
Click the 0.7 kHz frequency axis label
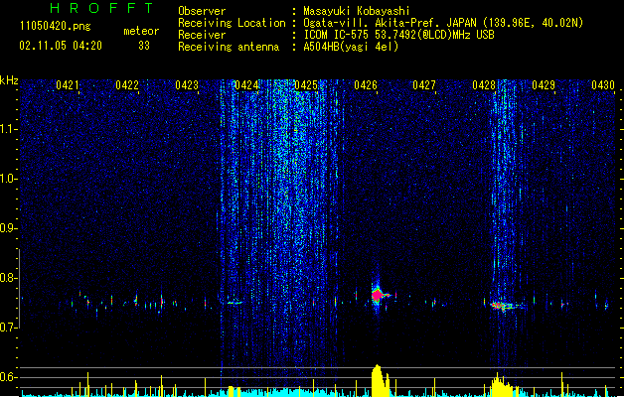[x=8, y=328]
